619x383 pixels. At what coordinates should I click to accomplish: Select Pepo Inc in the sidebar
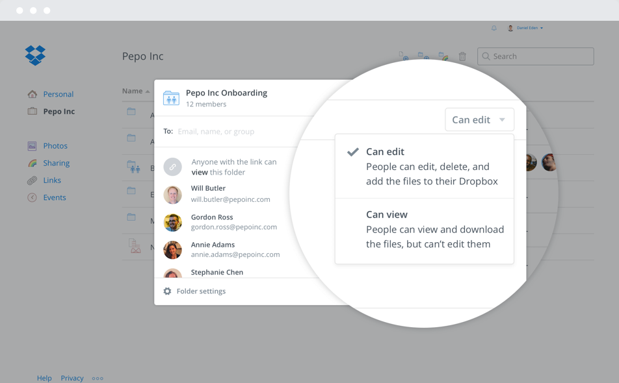[x=59, y=112]
